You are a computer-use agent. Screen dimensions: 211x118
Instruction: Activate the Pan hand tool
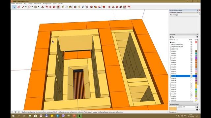[79, 7]
